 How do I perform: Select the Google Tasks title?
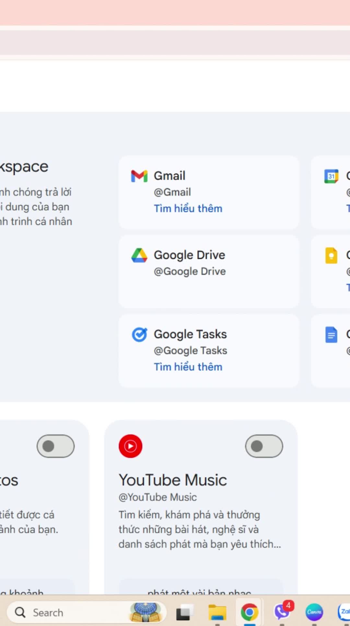[x=190, y=334]
